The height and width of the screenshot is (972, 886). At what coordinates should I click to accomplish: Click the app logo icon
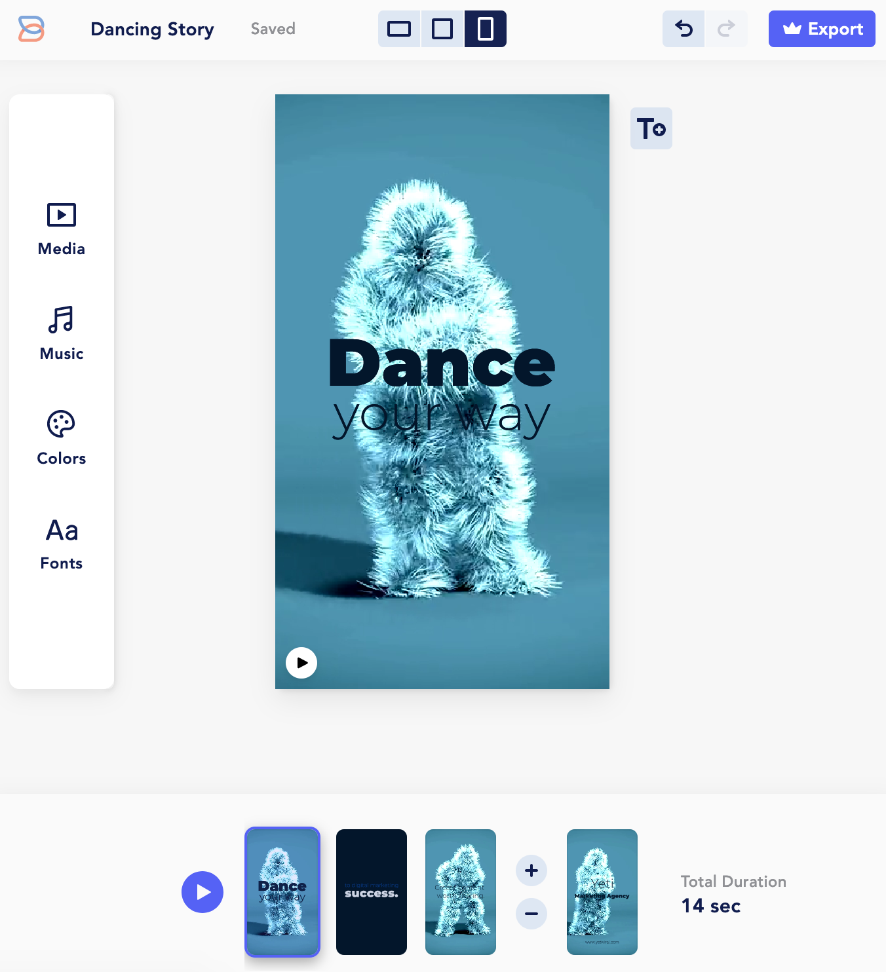point(31,29)
